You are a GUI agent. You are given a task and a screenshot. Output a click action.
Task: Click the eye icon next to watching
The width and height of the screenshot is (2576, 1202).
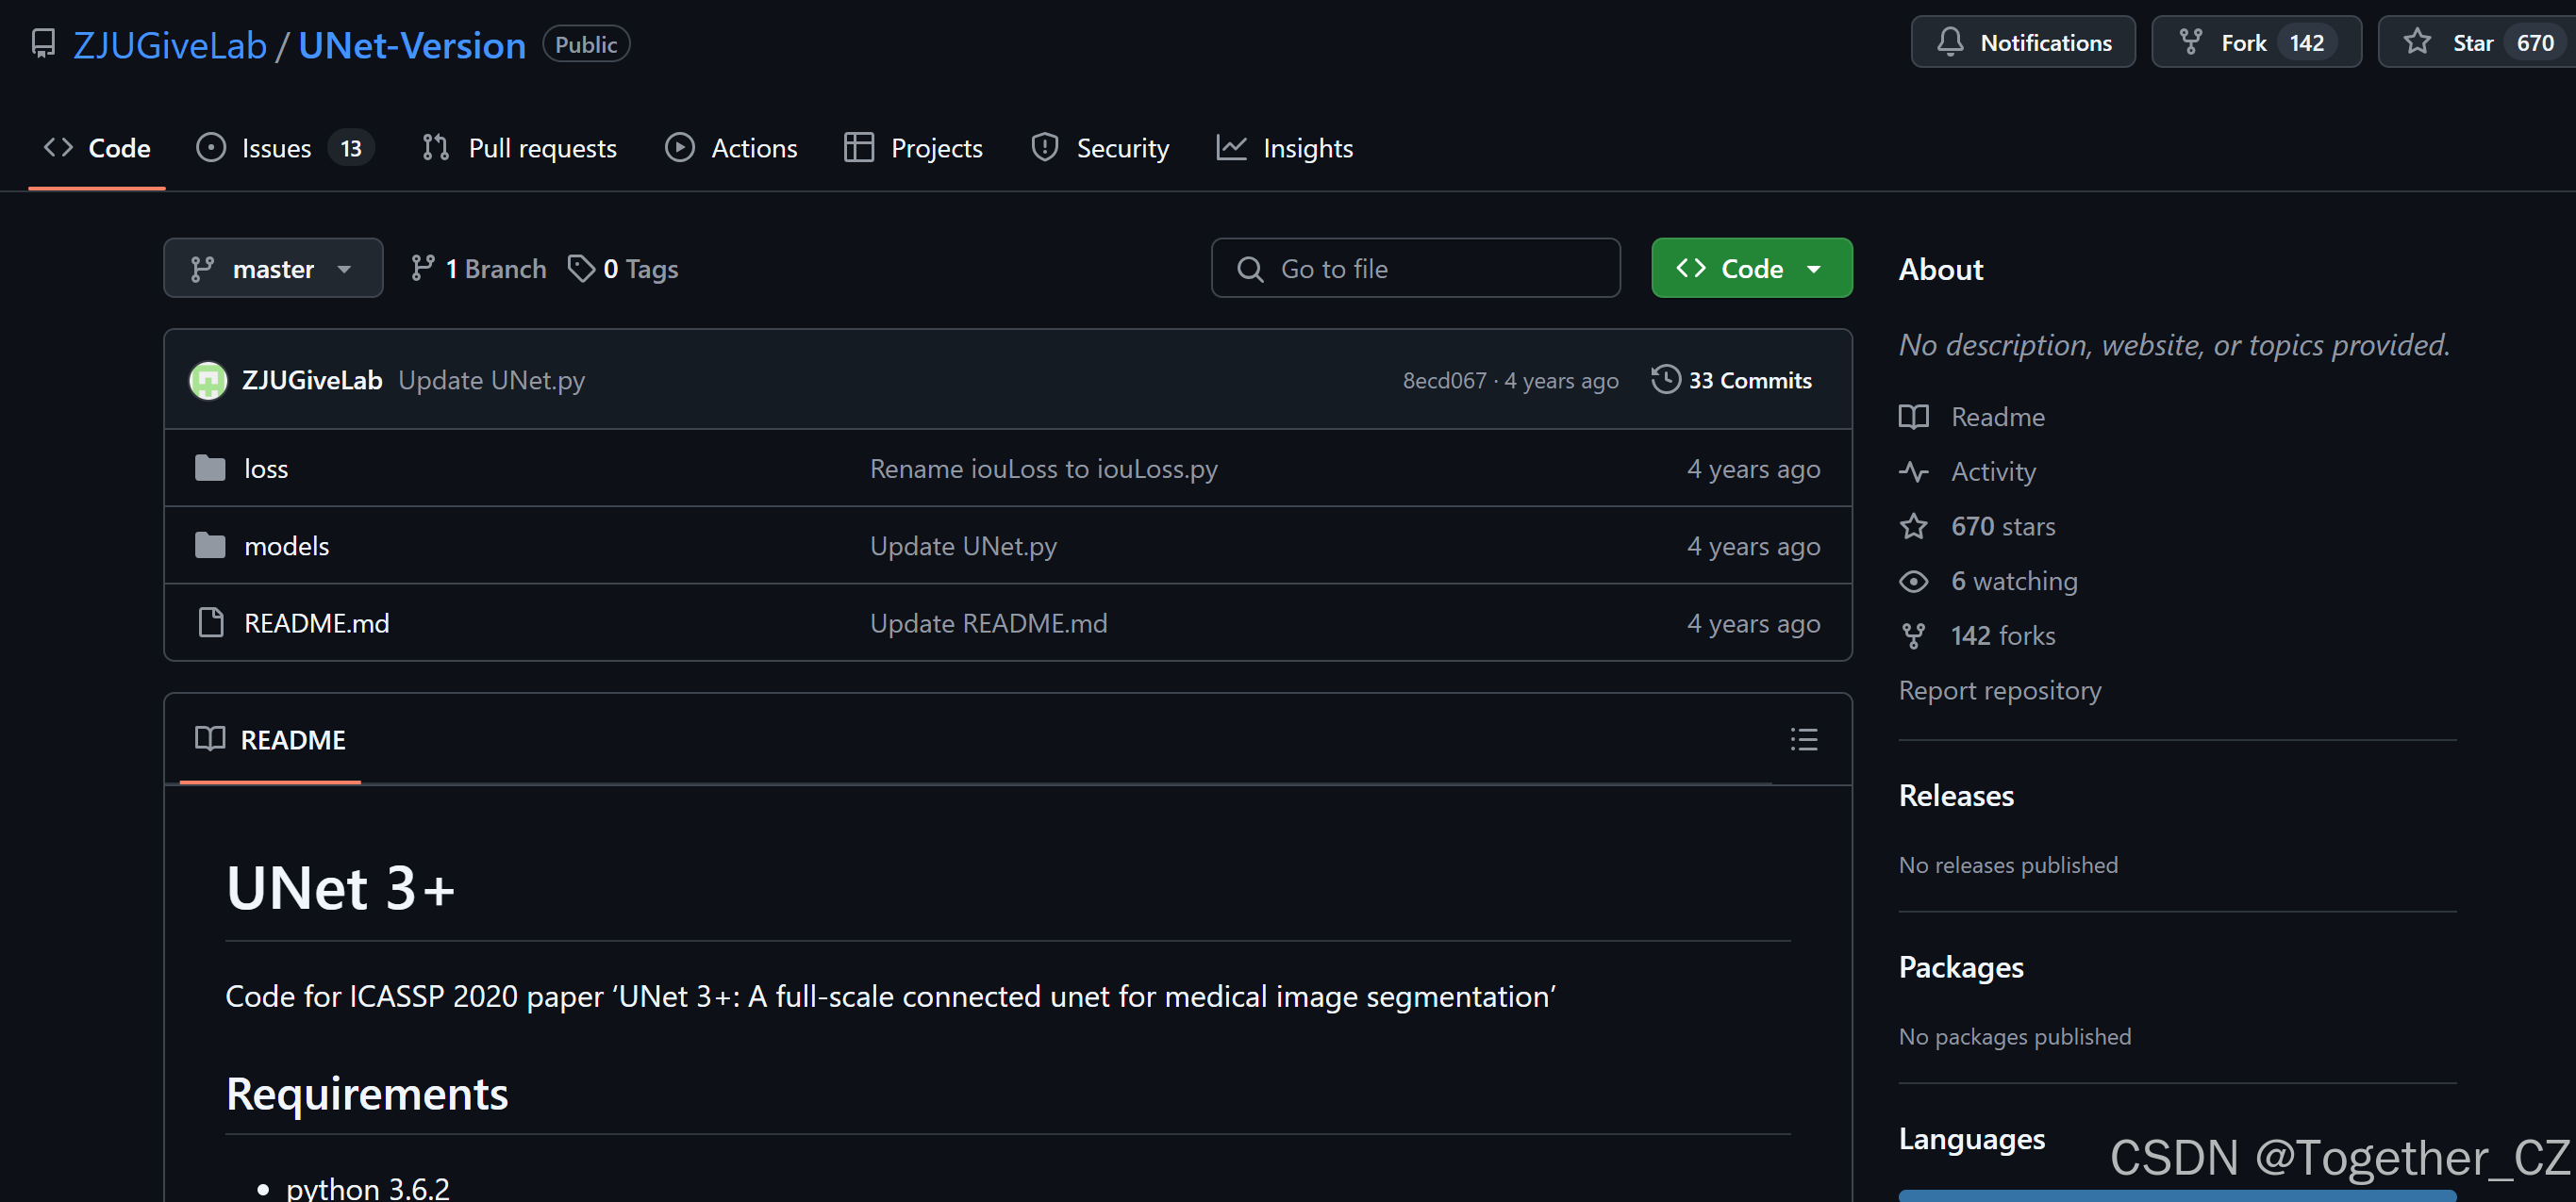1913,582
